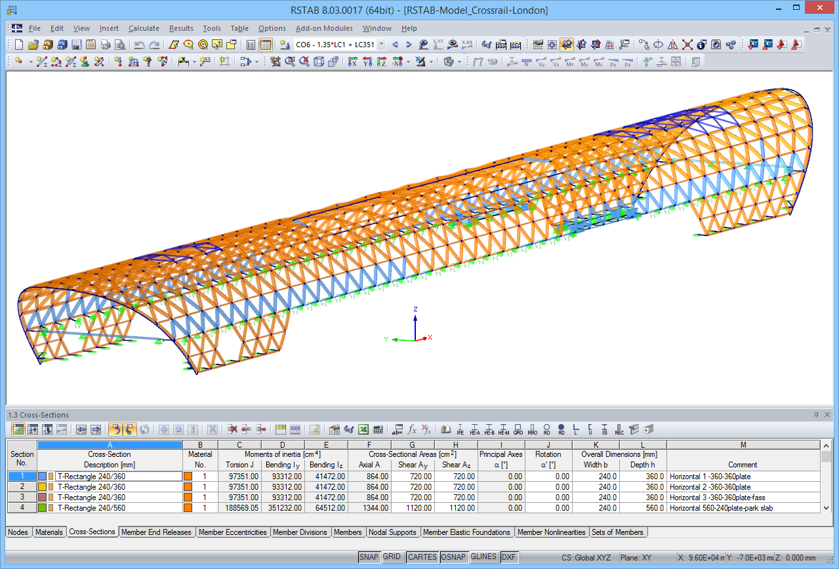
Task: Expand the zoom tool dropdown arrow
Action: 195,62
